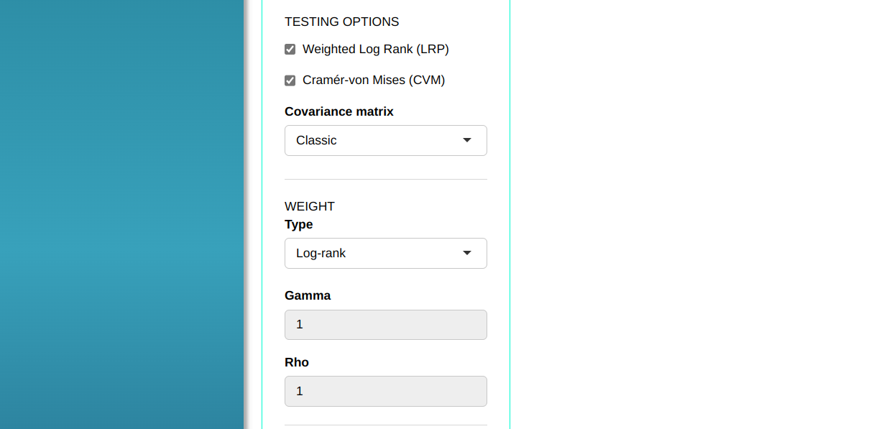Click the "Type" field label
The height and width of the screenshot is (429, 889).
coord(299,224)
